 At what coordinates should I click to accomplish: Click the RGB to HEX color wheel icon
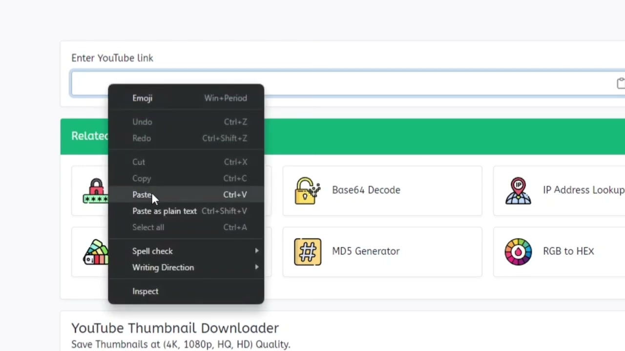(518, 252)
